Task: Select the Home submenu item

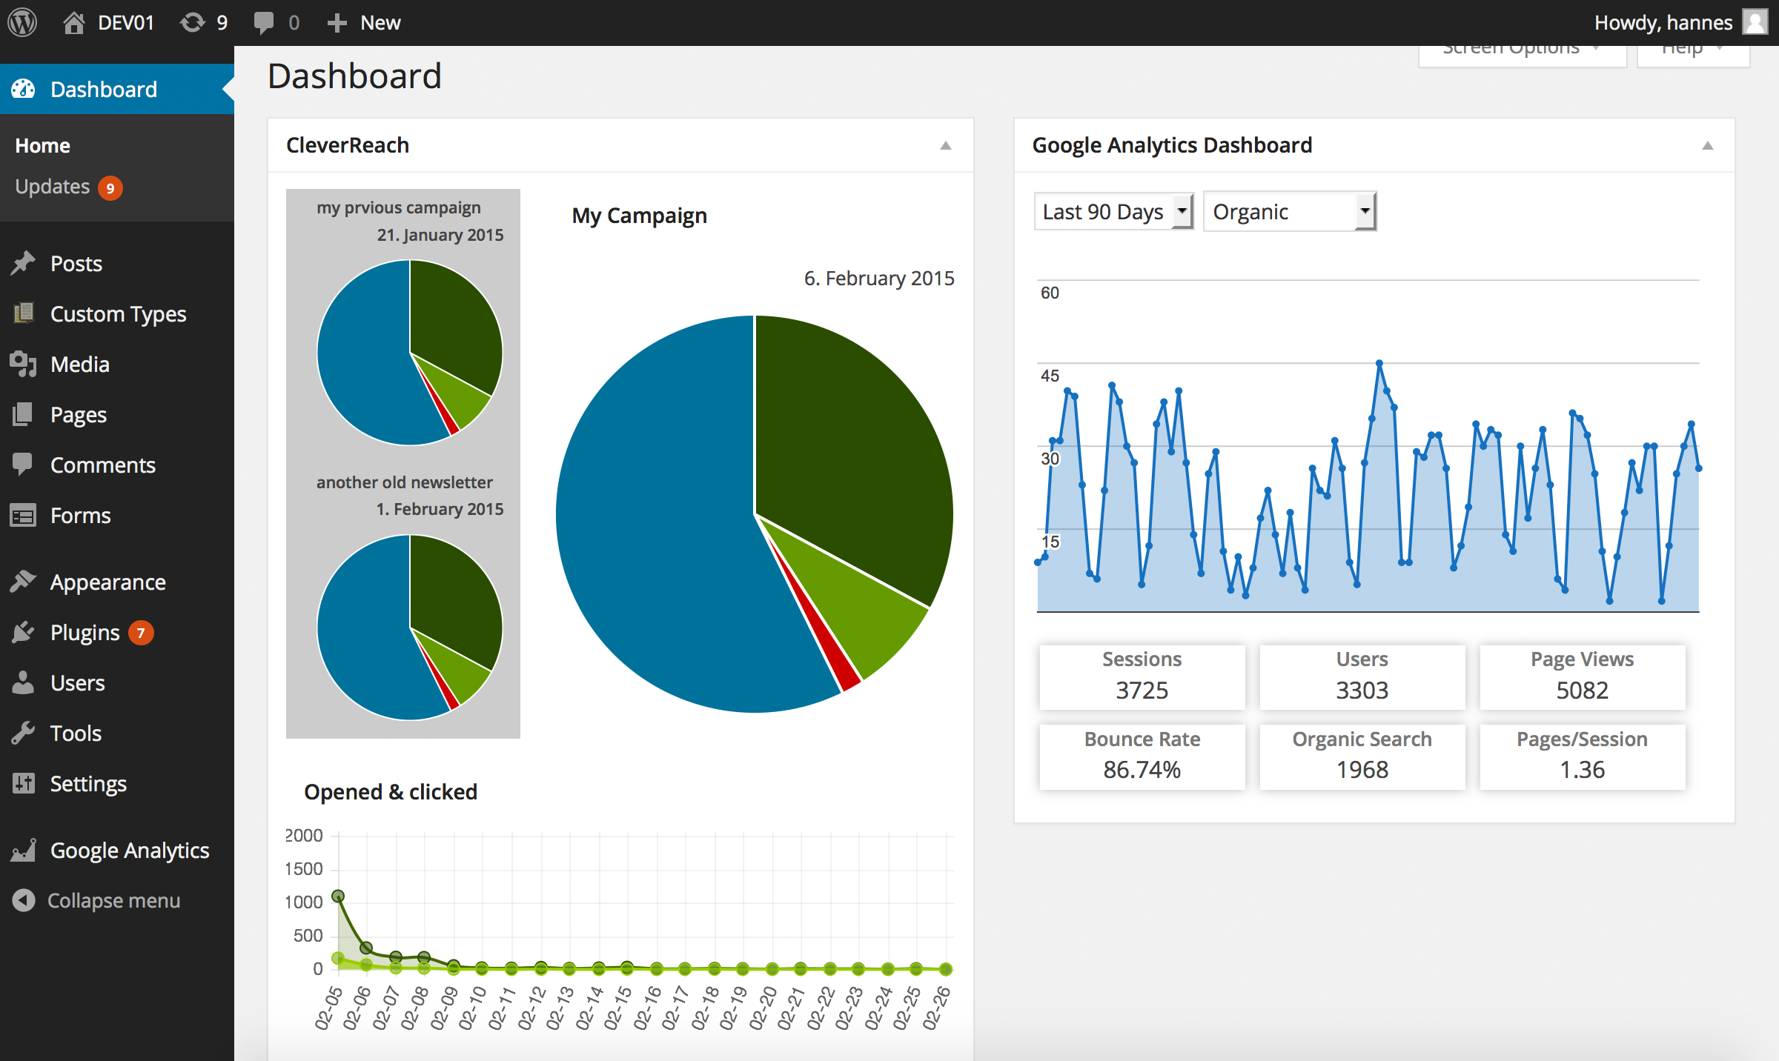Action: (x=43, y=145)
